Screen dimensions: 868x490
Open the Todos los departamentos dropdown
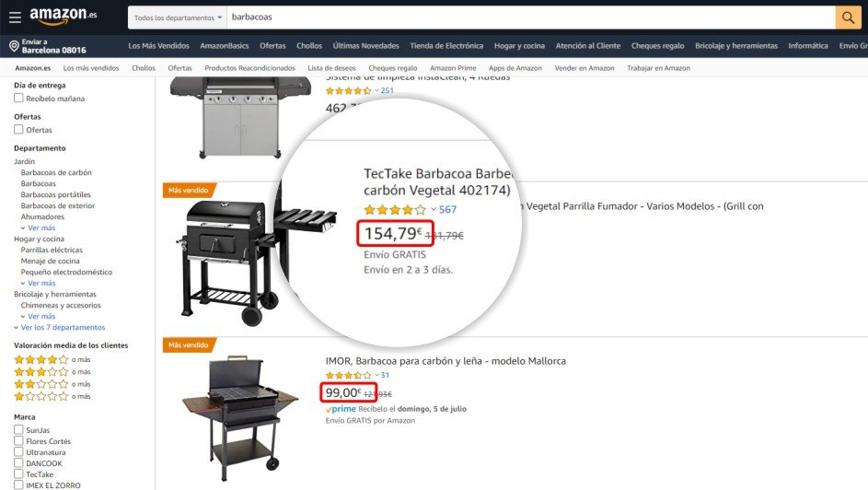(x=178, y=17)
